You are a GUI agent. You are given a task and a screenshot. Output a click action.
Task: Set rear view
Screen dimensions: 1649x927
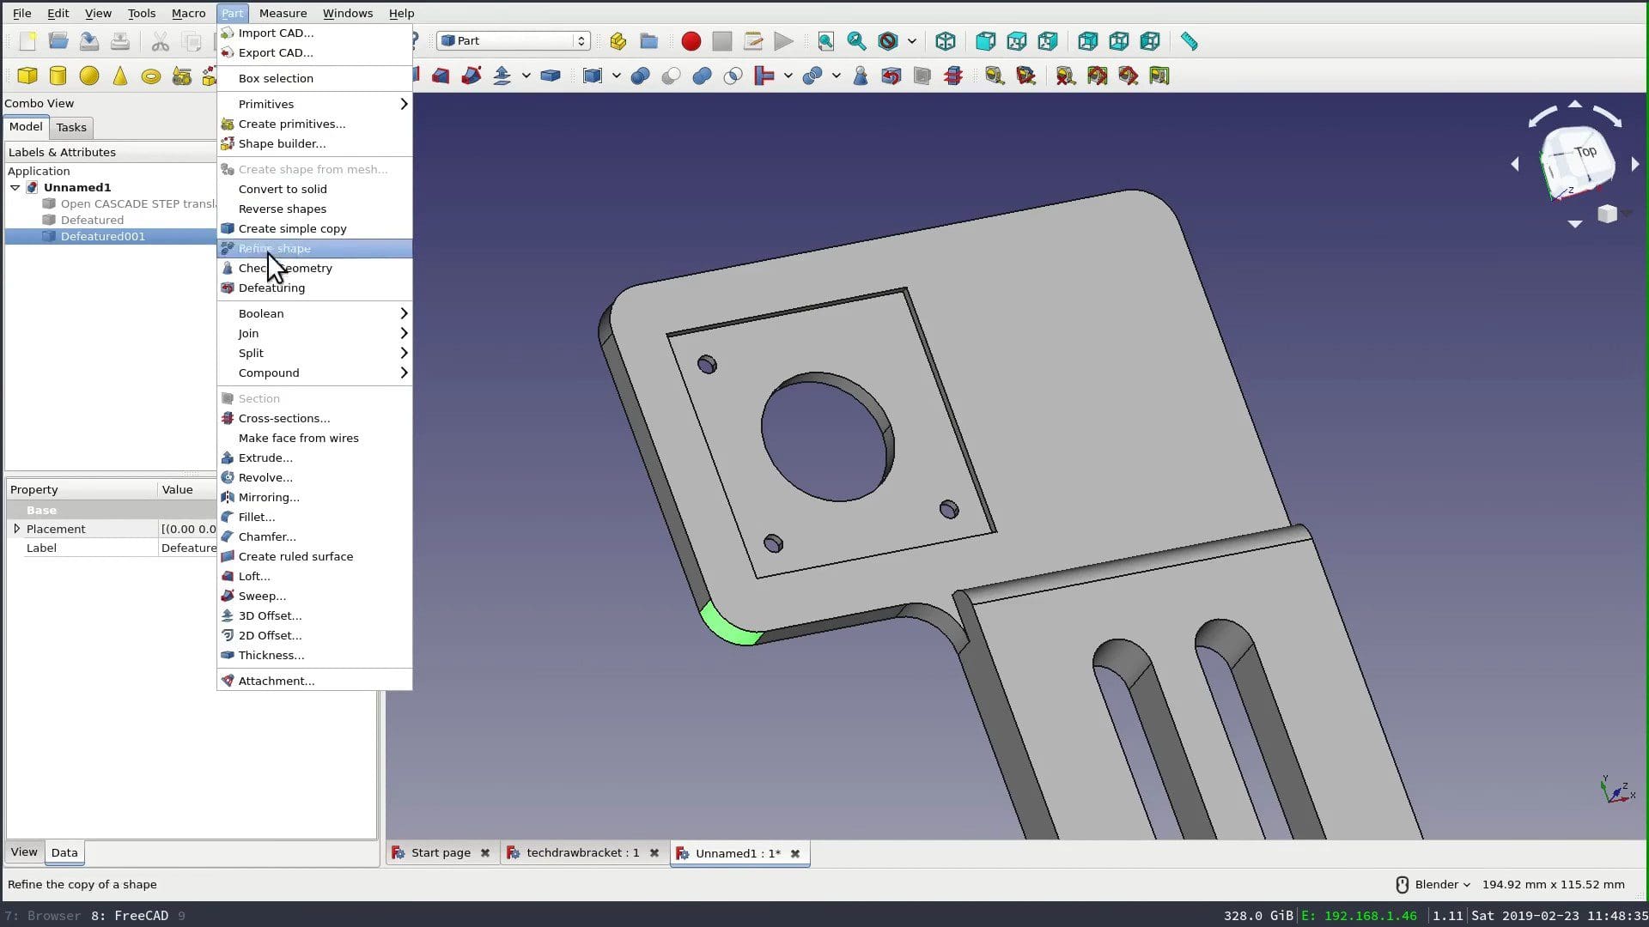[x=1087, y=41]
